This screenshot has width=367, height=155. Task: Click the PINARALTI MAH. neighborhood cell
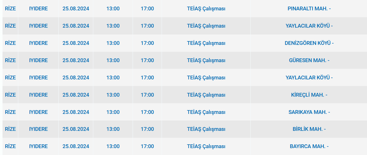click(x=309, y=8)
